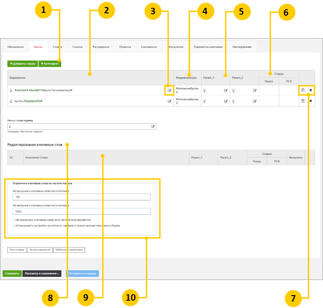323x308 pixels.
Task: Click the Param_1 edit icon in the first row
Action: tap(225, 91)
